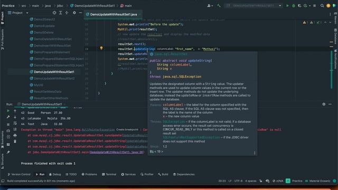This screenshot has width=338, height=190.
Task: Click jdbc breadcrumb in navigation bar
Action: 60,6
